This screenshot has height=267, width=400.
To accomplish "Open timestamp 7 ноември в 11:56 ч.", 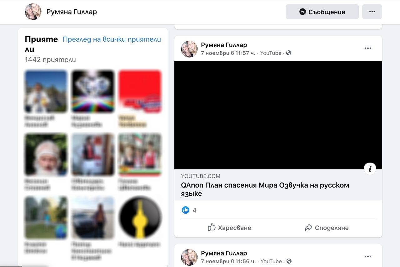I will (228, 261).
